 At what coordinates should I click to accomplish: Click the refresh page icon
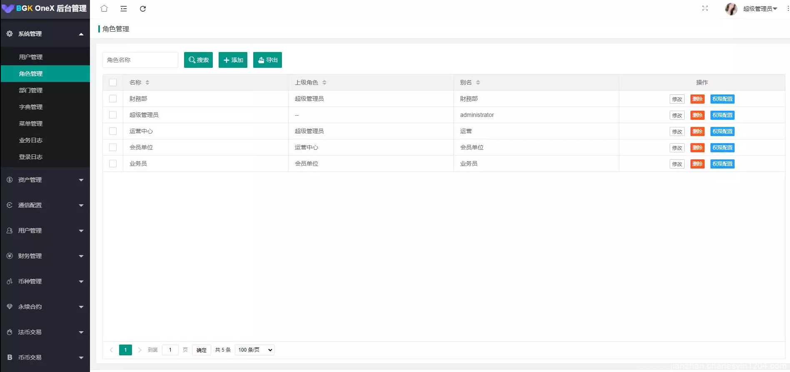click(143, 9)
